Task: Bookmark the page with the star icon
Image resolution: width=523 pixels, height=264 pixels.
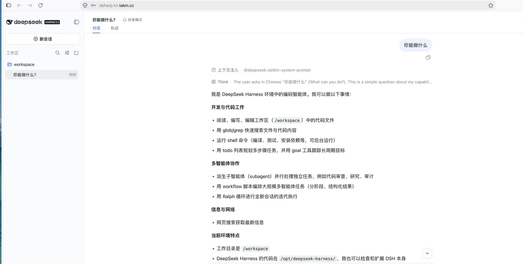Action: coord(491,5)
